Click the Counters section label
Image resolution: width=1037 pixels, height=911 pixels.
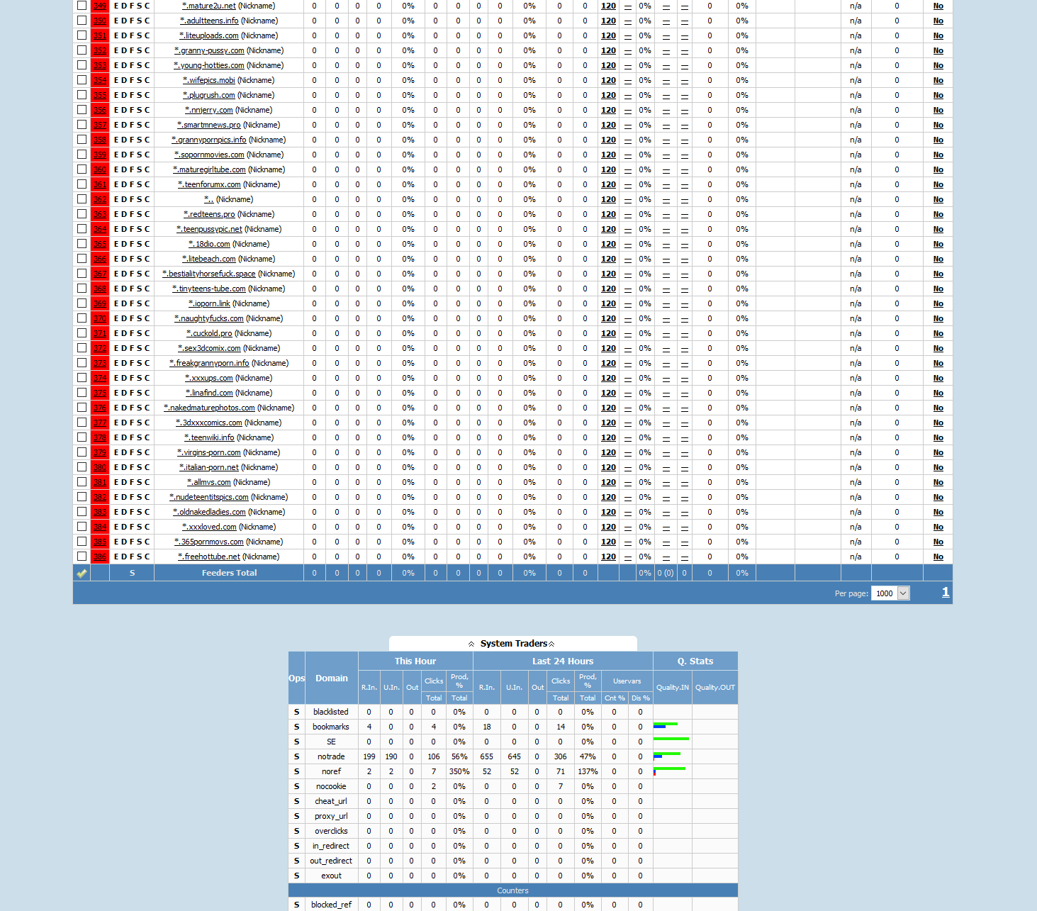point(513,890)
